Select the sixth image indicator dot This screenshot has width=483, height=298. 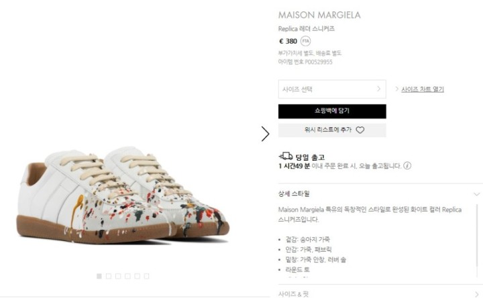coord(147,276)
